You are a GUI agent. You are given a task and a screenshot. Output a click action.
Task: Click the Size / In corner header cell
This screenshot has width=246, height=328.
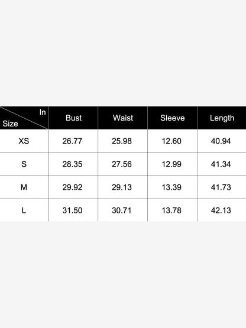(24, 118)
